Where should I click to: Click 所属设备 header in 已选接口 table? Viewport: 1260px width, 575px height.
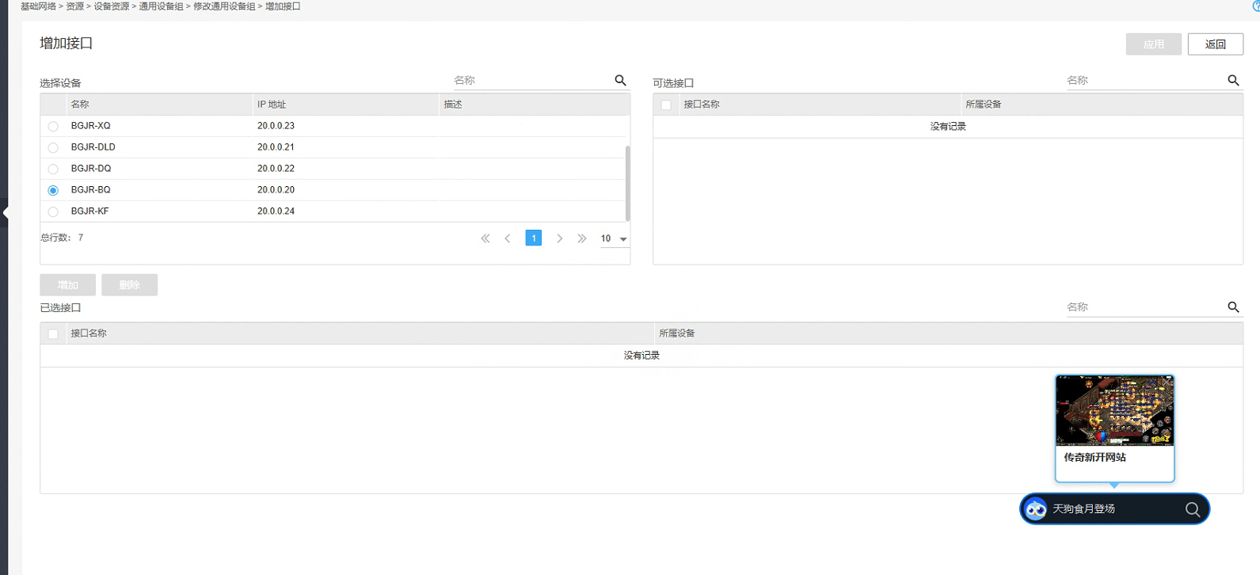point(677,333)
